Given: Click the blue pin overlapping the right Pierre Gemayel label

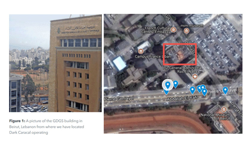Looking at the screenshot, I should click(225, 90).
